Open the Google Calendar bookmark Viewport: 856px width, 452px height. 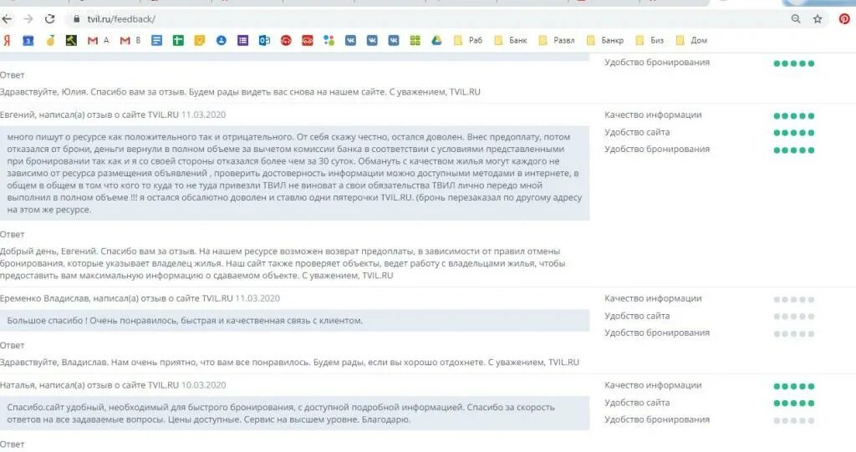(28, 40)
